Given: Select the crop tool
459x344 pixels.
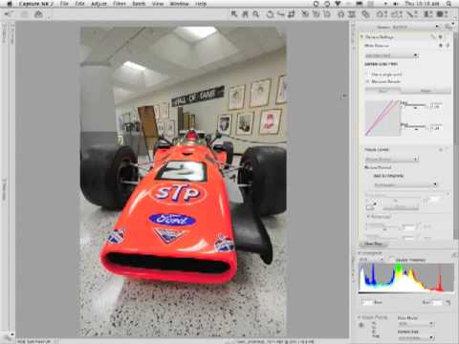Looking at the screenshot, I should tap(291, 14).
